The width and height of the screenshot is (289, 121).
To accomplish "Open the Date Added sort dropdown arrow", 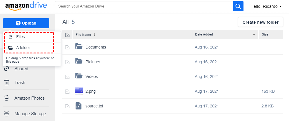I will pyautogui.click(x=254, y=35).
